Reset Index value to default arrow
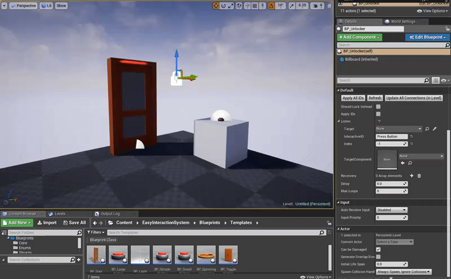The width and height of the screenshot is (451, 279). (x=412, y=144)
